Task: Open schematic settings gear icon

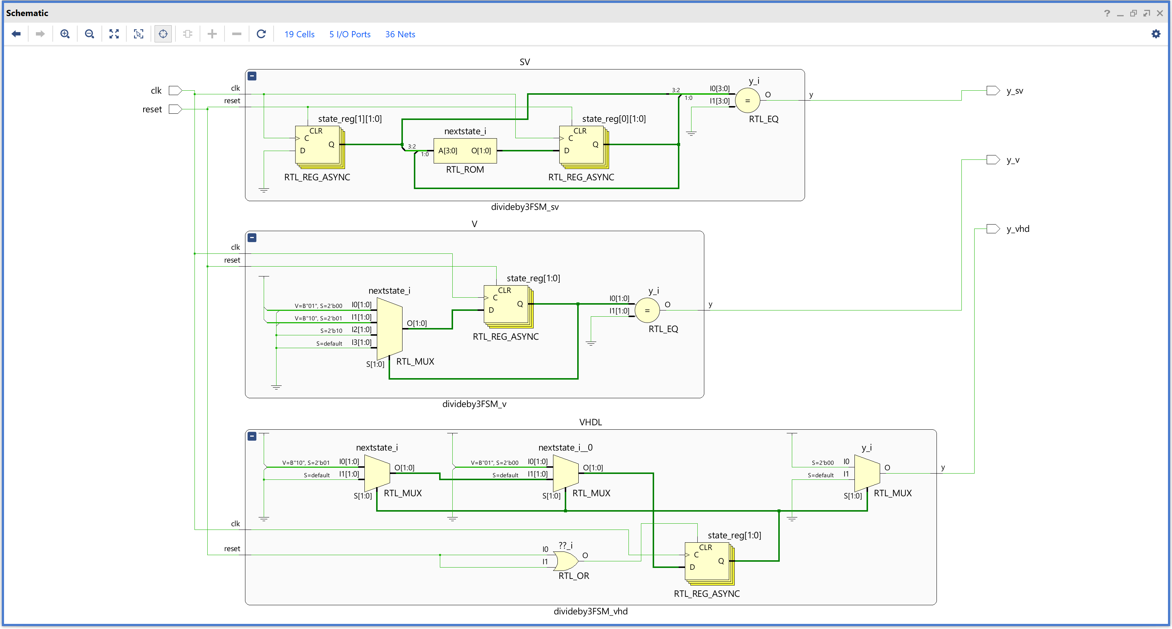Action: pos(1156,34)
